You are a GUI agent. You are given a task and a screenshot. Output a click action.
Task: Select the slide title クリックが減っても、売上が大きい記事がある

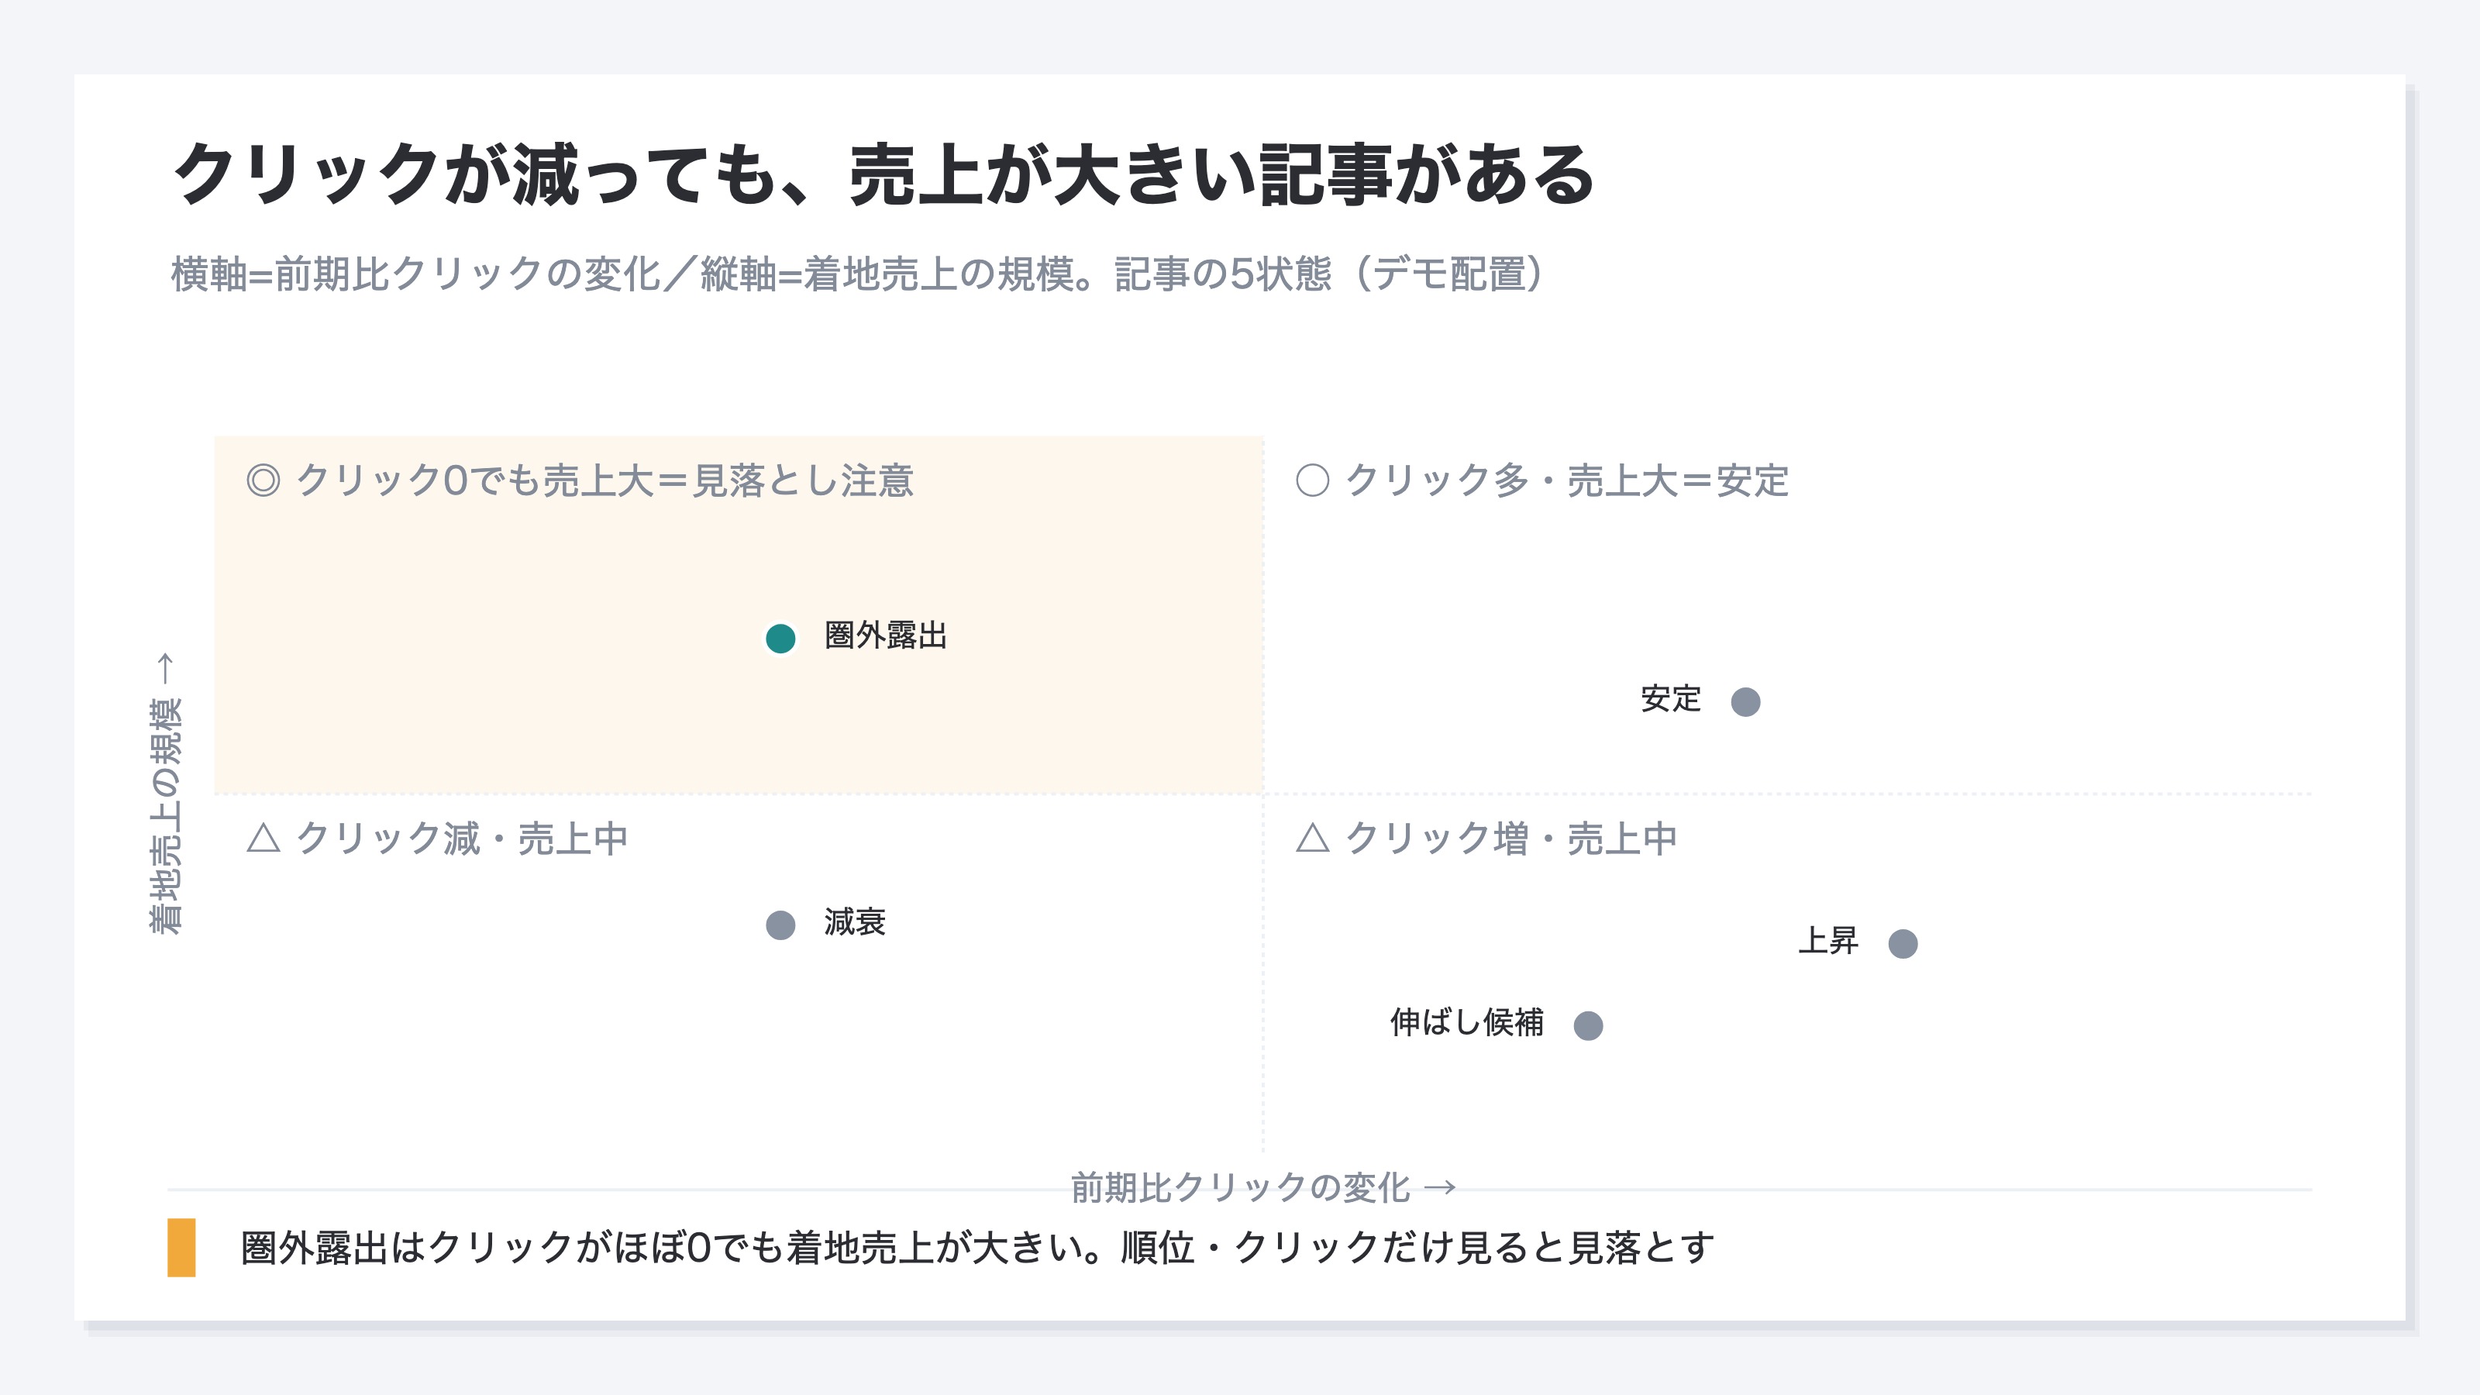pos(883,174)
